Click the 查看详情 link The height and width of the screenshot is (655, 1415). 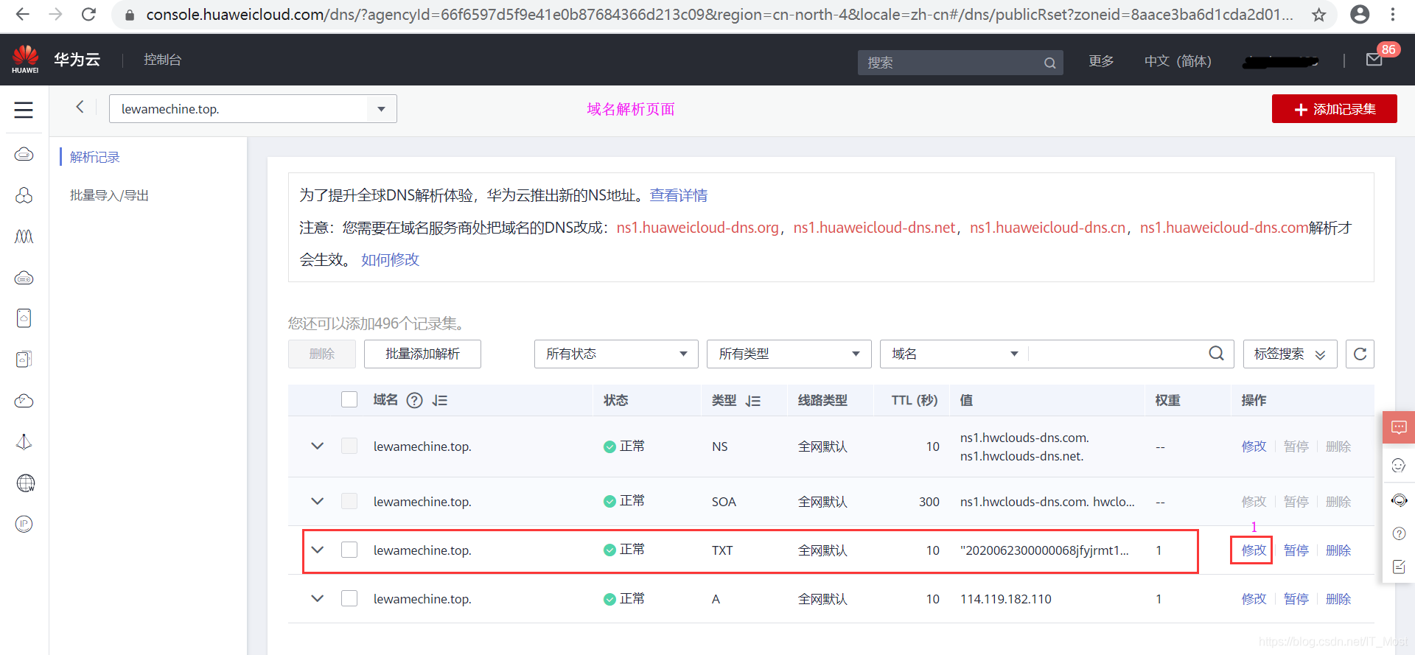(x=679, y=195)
